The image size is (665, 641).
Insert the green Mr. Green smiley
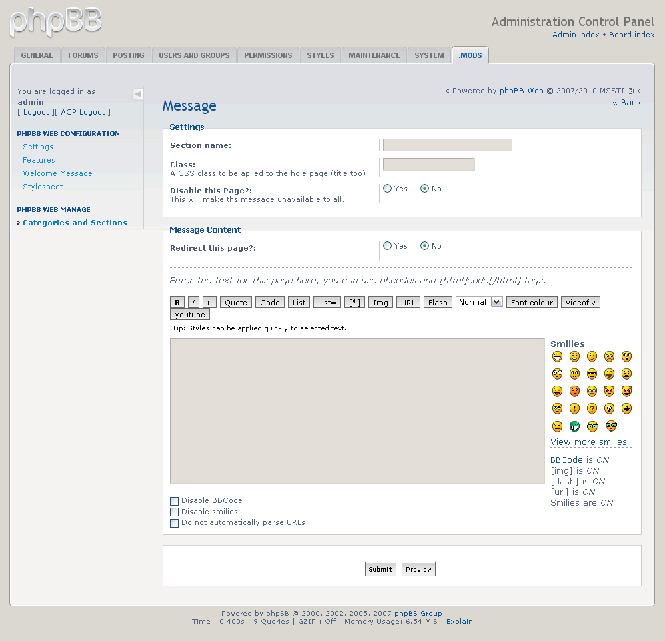coord(574,426)
